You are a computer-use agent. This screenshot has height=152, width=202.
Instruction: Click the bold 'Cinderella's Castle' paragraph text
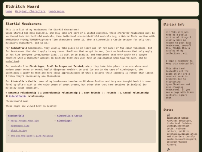click(24, 81)
